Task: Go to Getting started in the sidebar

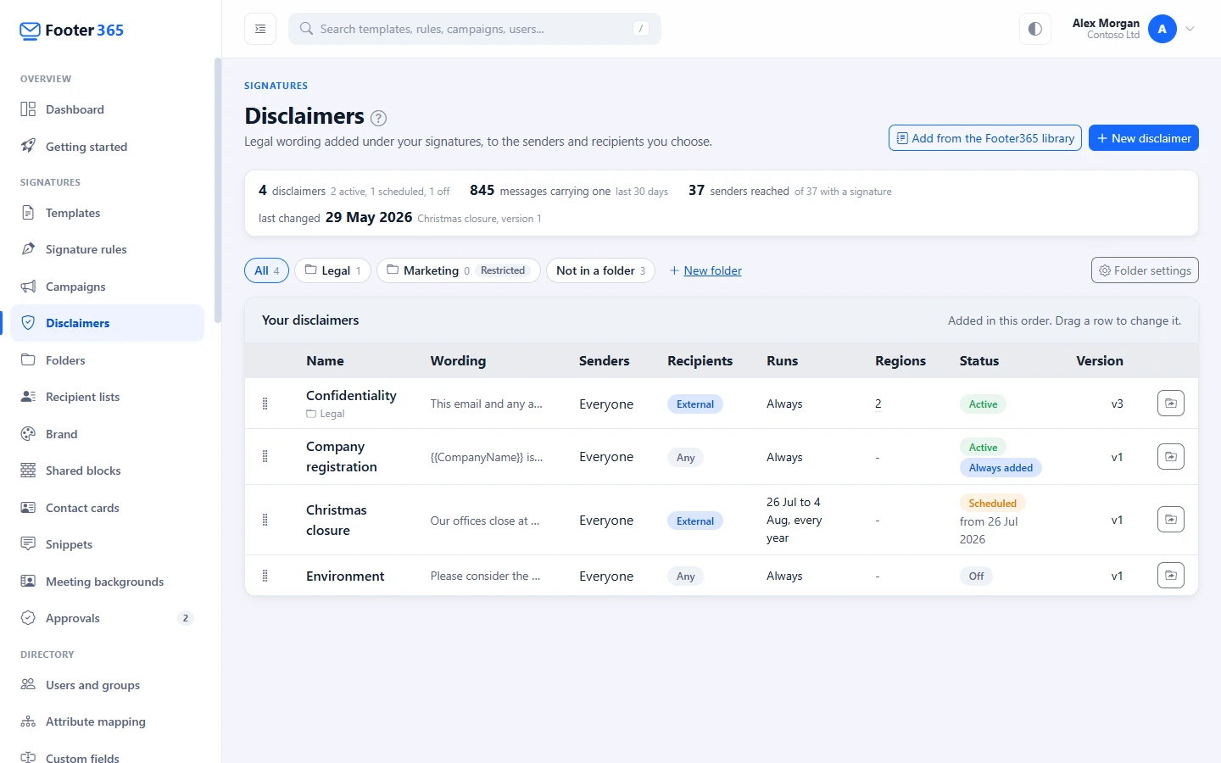Action: pyautogui.click(x=108, y=147)
